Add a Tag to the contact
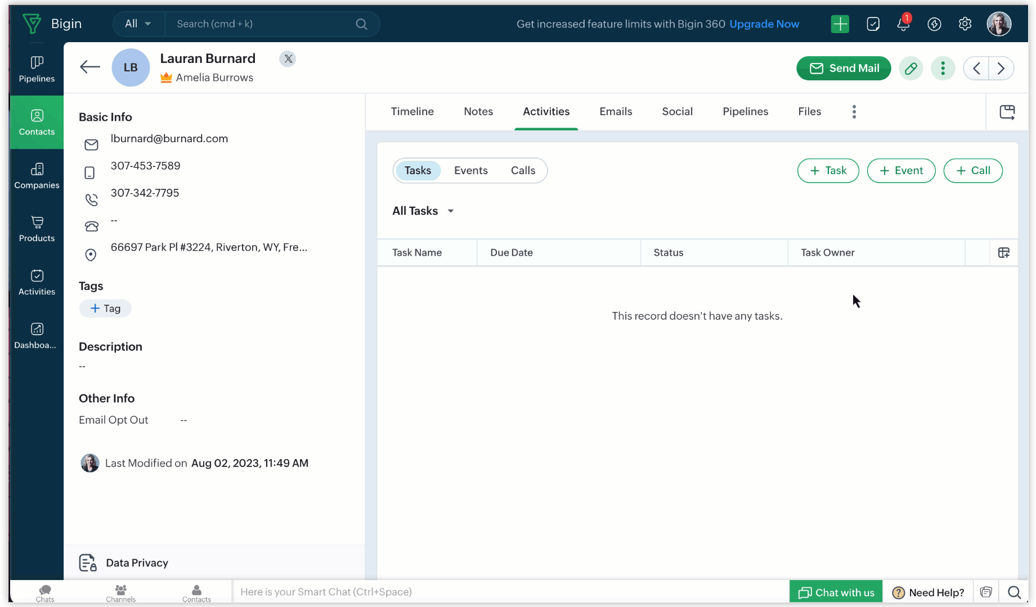The height and width of the screenshot is (607, 1036). [x=105, y=309]
